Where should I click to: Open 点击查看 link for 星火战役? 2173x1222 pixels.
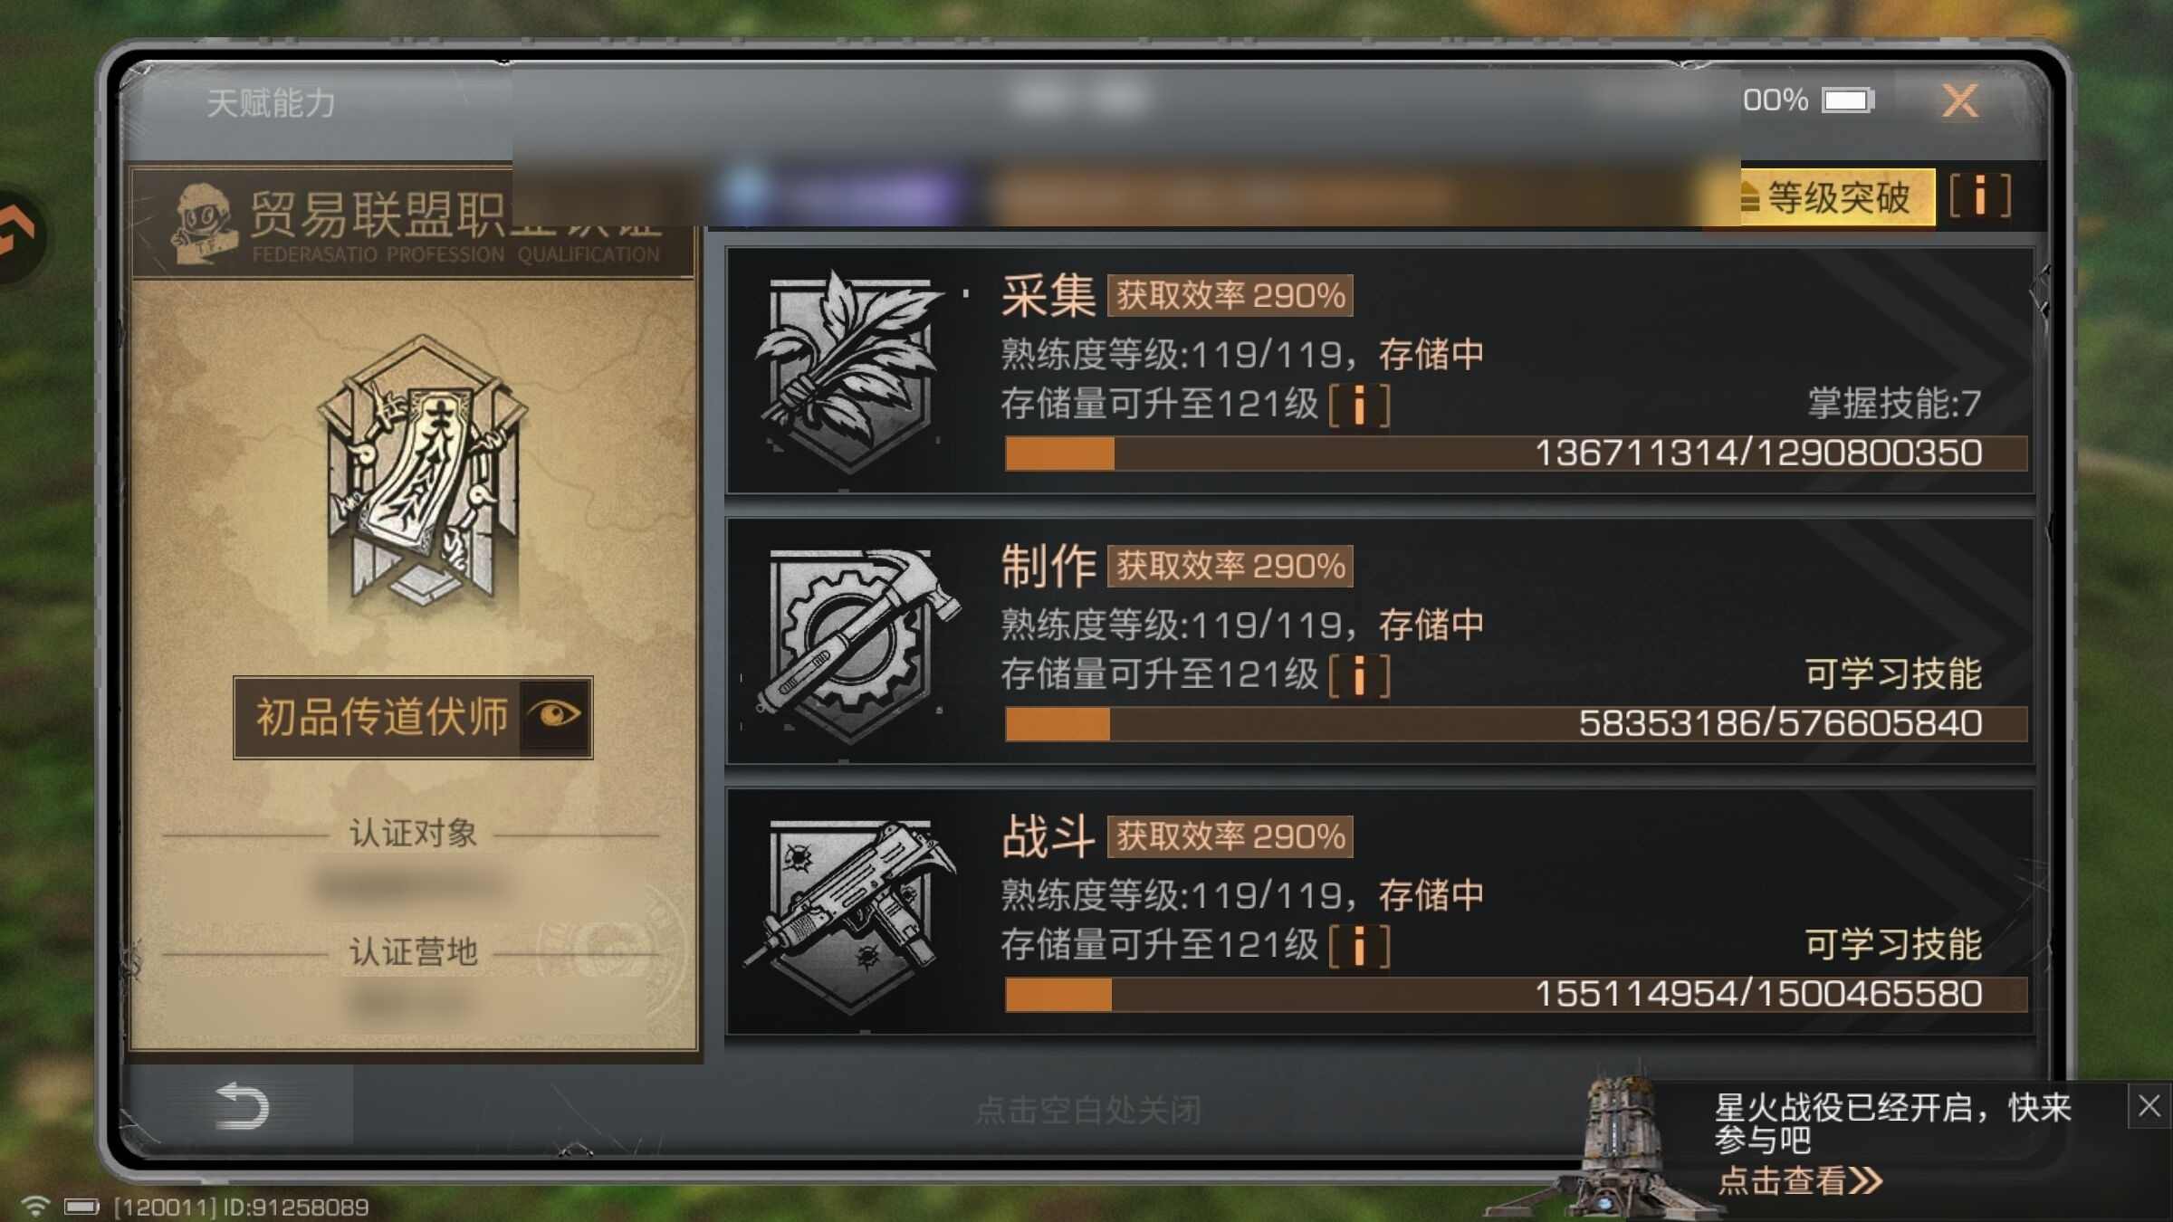[1799, 1180]
